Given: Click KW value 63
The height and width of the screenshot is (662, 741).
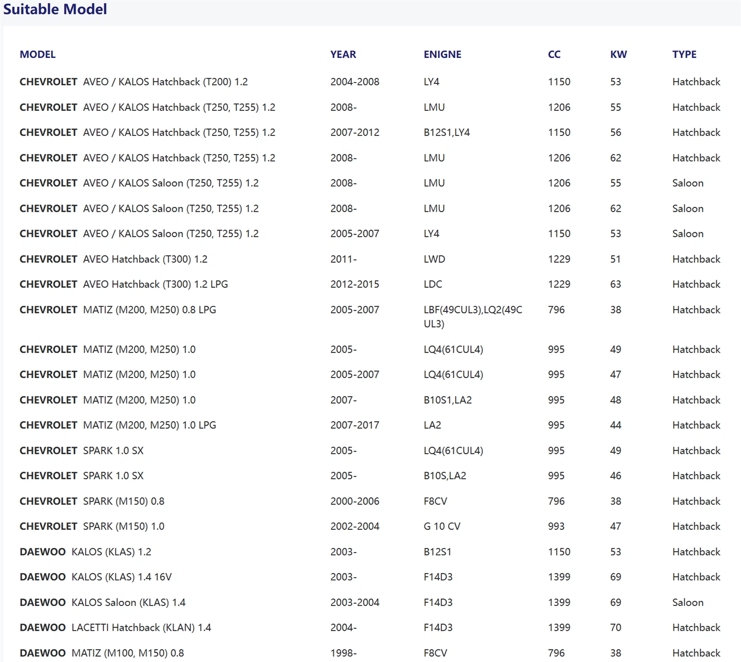Looking at the screenshot, I should 615,284.
